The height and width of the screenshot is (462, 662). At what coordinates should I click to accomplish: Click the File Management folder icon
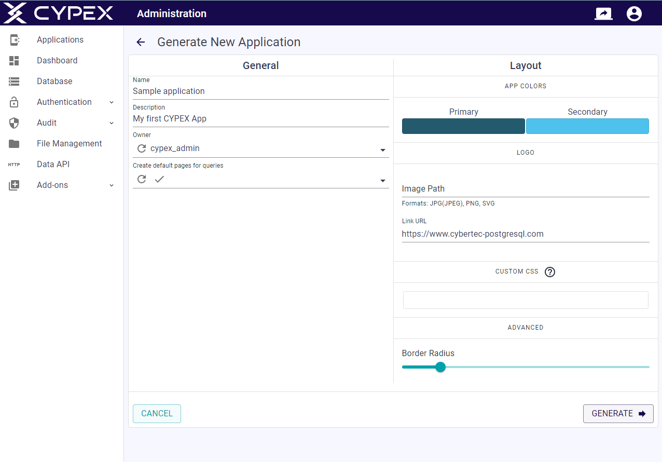pos(14,144)
